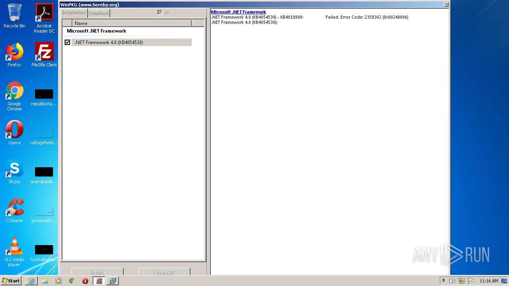Open Chrome from the taskbar

pos(72,281)
